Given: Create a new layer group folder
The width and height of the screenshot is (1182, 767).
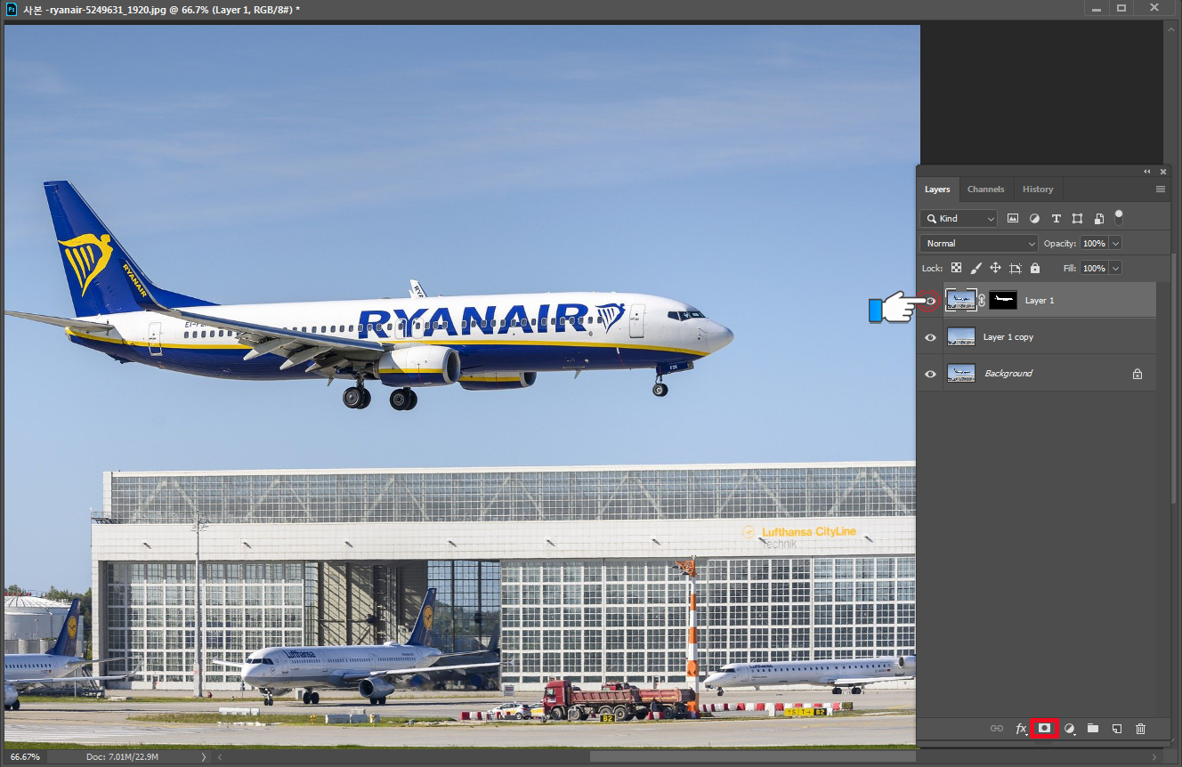Looking at the screenshot, I should 1093,729.
